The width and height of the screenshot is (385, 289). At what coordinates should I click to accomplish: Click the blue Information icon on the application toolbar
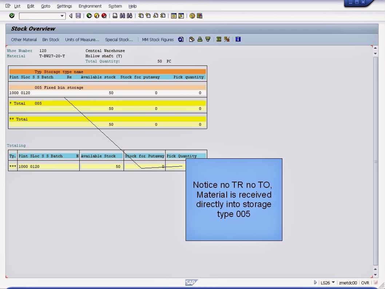238,39
